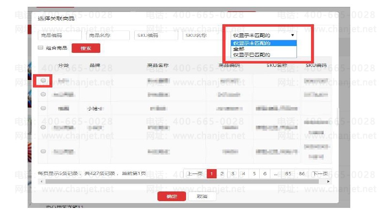Screen dimensions: 390x221
Task: Go to previous page with 上一页
Action: tap(195, 174)
